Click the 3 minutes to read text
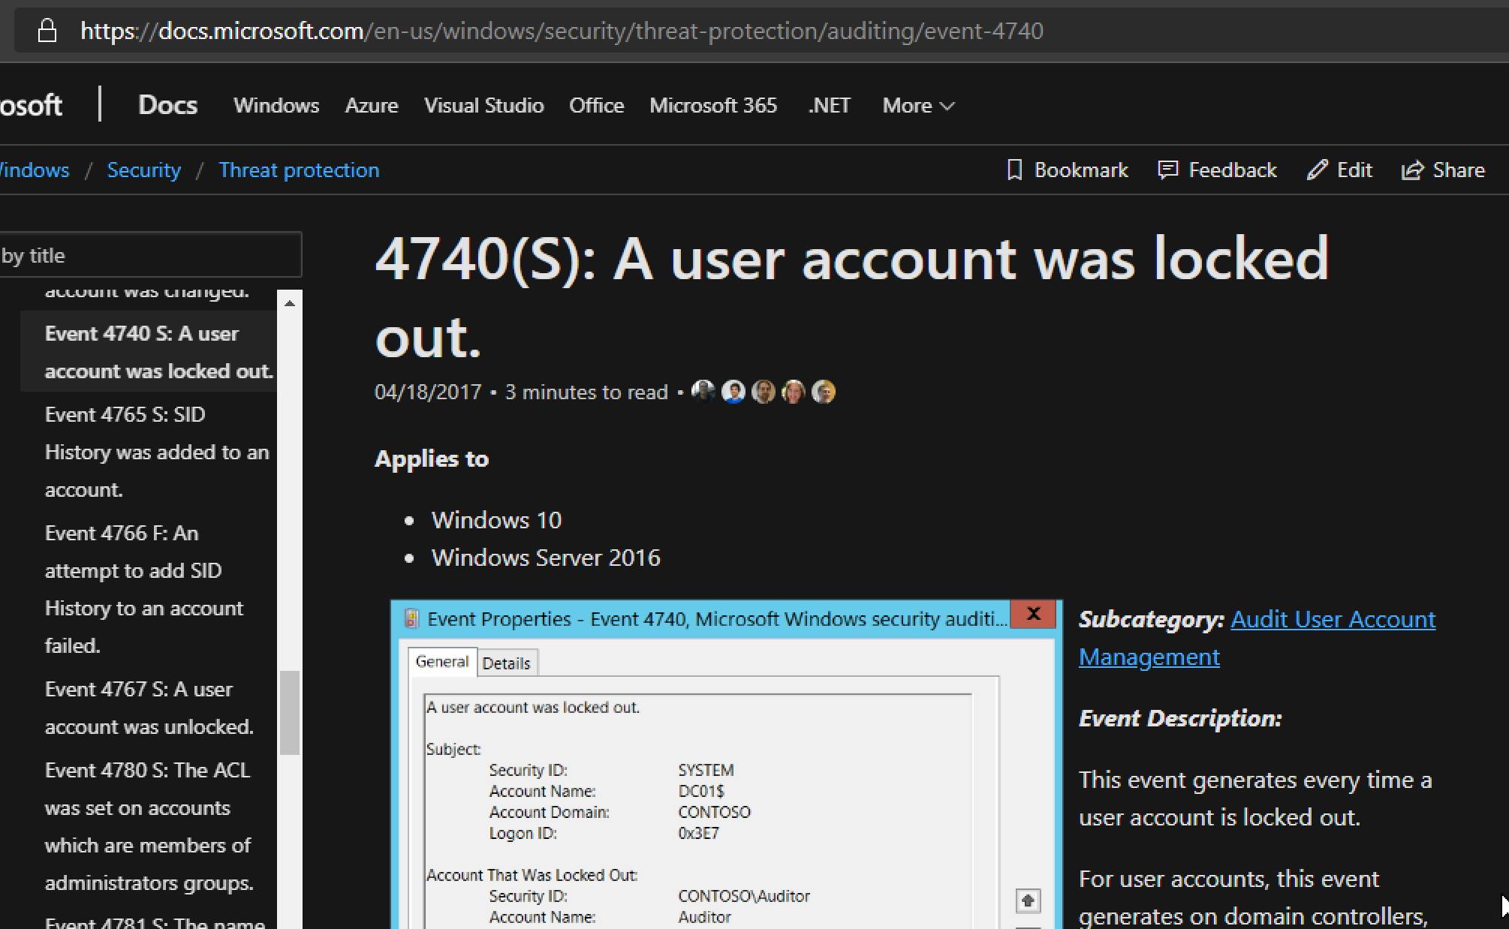 pos(586,392)
